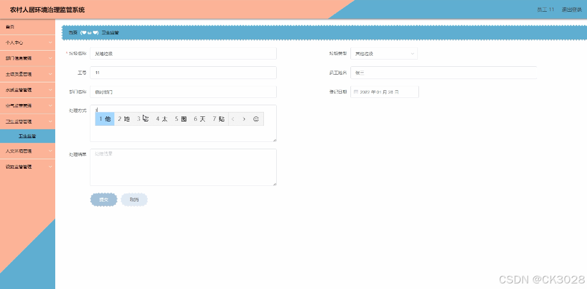Focus the 处理结果 text area
587x289 pixels.
tap(183, 167)
